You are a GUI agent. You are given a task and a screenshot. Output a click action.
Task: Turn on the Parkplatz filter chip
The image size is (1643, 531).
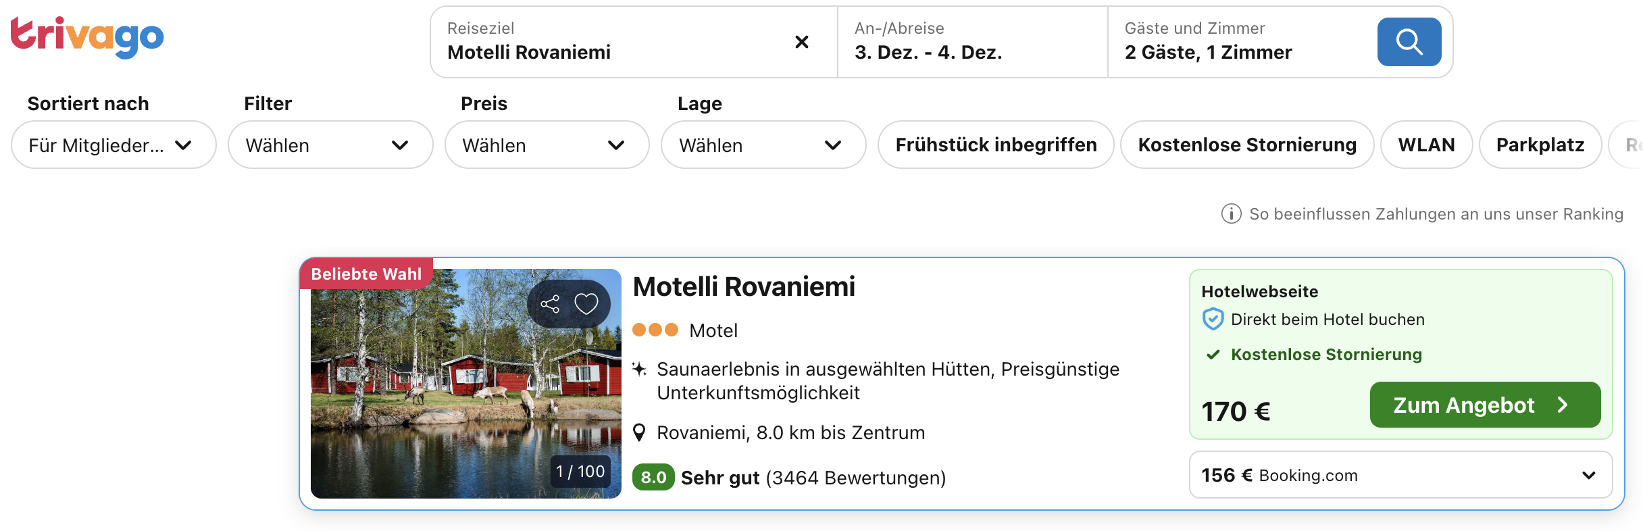[1540, 145]
